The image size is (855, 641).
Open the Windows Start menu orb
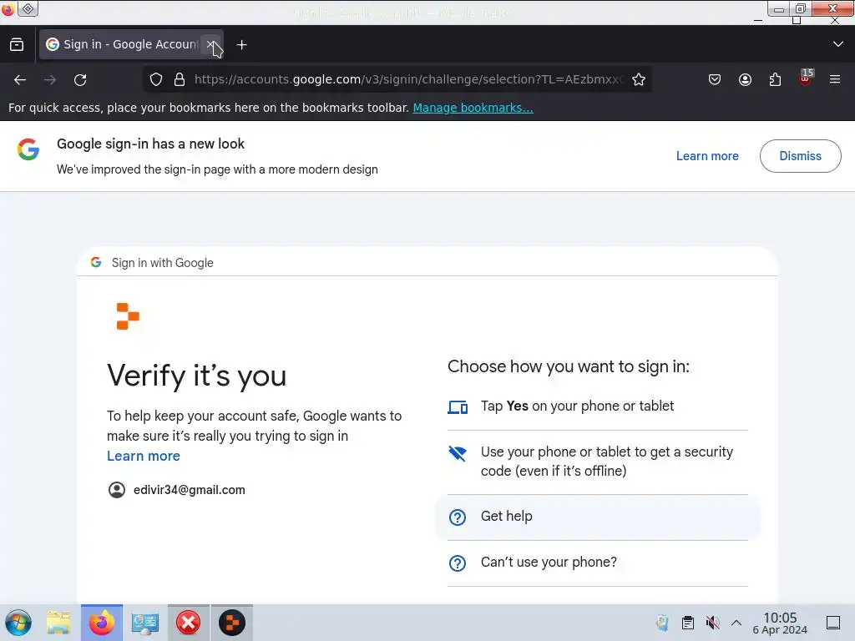pyautogui.click(x=18, y=623)
